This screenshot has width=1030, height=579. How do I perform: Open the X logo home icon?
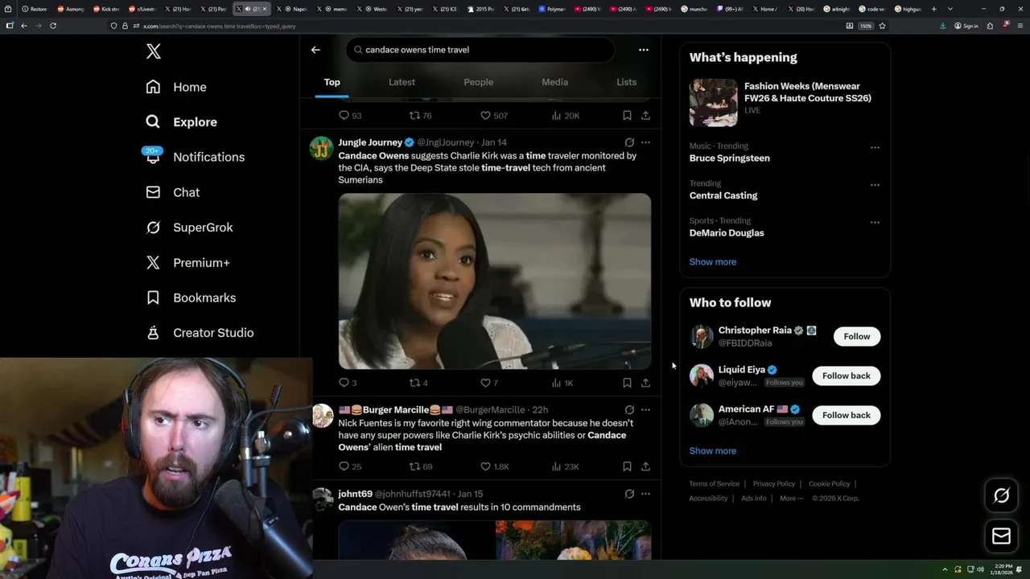coord(154,51)
